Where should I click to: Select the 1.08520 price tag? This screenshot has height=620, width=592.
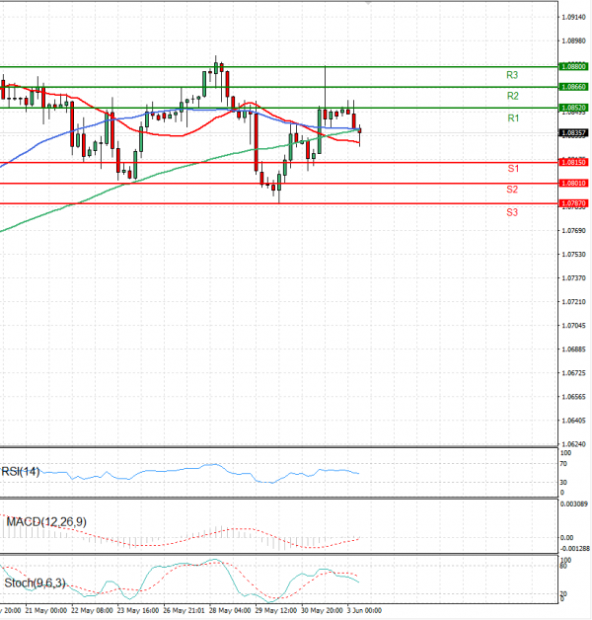point(573,108)
